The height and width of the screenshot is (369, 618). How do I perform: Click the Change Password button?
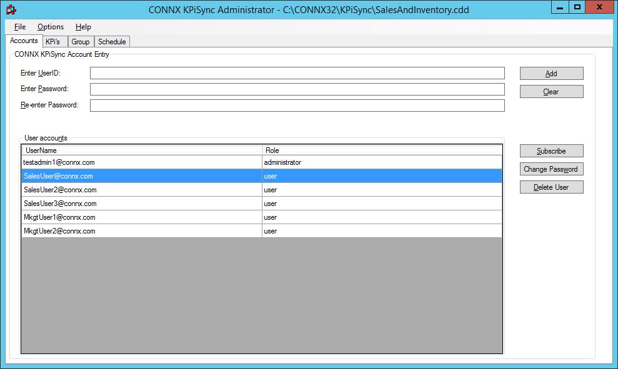pyautogui.click(x=551, y=169)
